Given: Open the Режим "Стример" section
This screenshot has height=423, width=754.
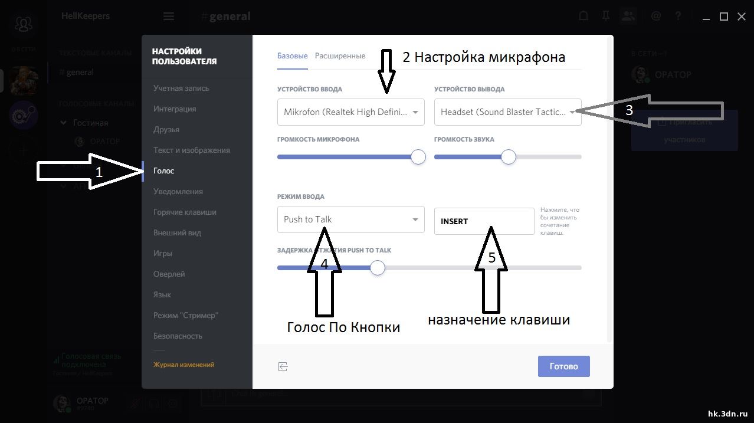Looking at the screenshot, I should (186, 316).
